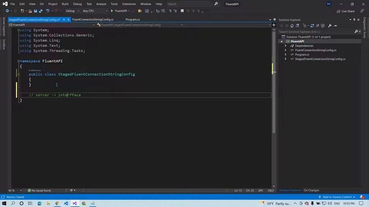369x207 pixels.
Task: Click No issues found status indicator
Action: pyautogui.click(x=39, y=190)
